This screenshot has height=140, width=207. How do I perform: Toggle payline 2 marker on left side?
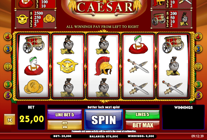point(8,49)
